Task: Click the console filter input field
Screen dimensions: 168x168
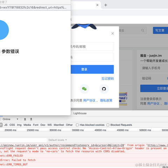Action: [23, 140]
